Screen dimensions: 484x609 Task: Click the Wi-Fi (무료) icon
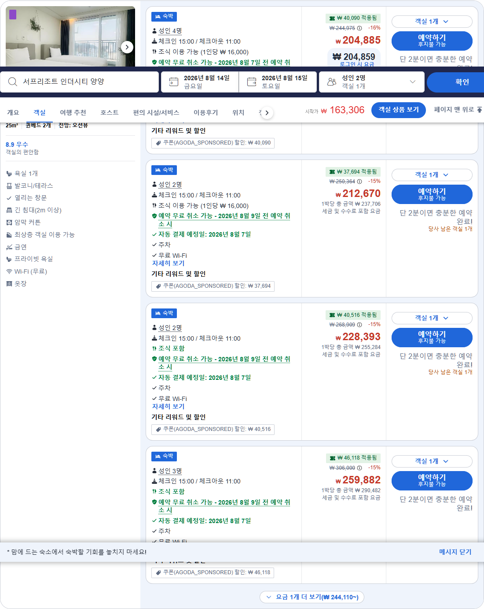pyautogui.click(x=9, y=271)
